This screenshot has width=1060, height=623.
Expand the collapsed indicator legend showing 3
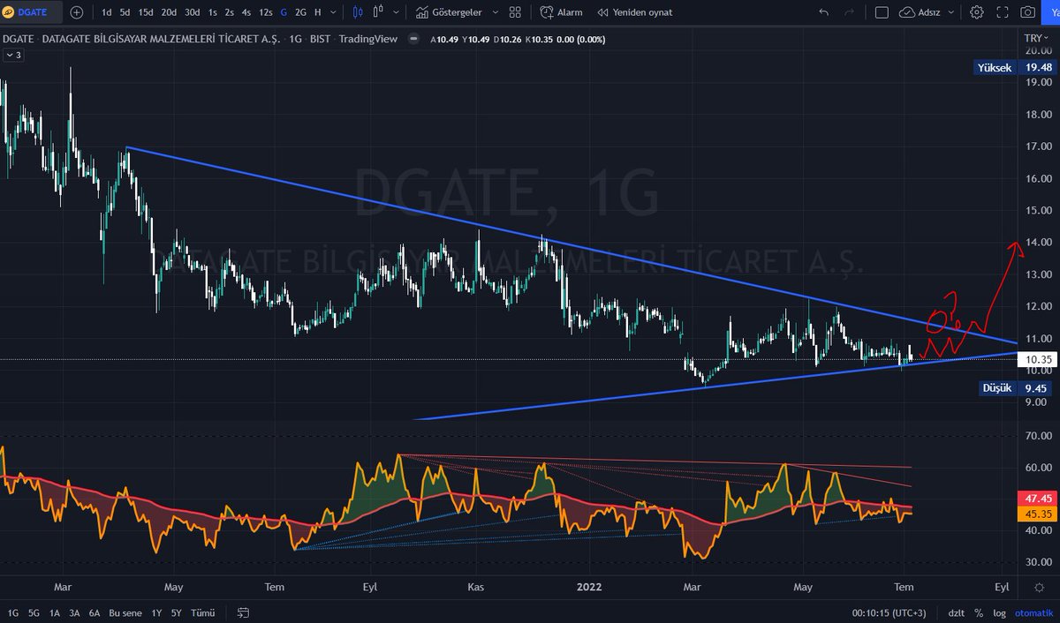tap(13, 55)
